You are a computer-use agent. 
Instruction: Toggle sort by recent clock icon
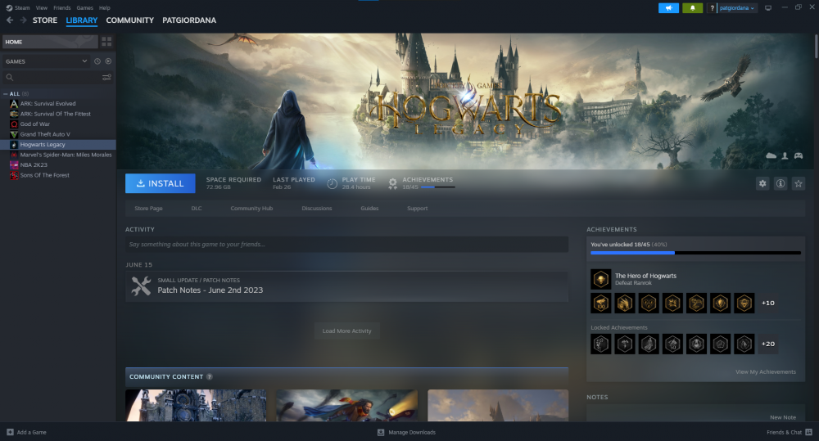(97, 61)
